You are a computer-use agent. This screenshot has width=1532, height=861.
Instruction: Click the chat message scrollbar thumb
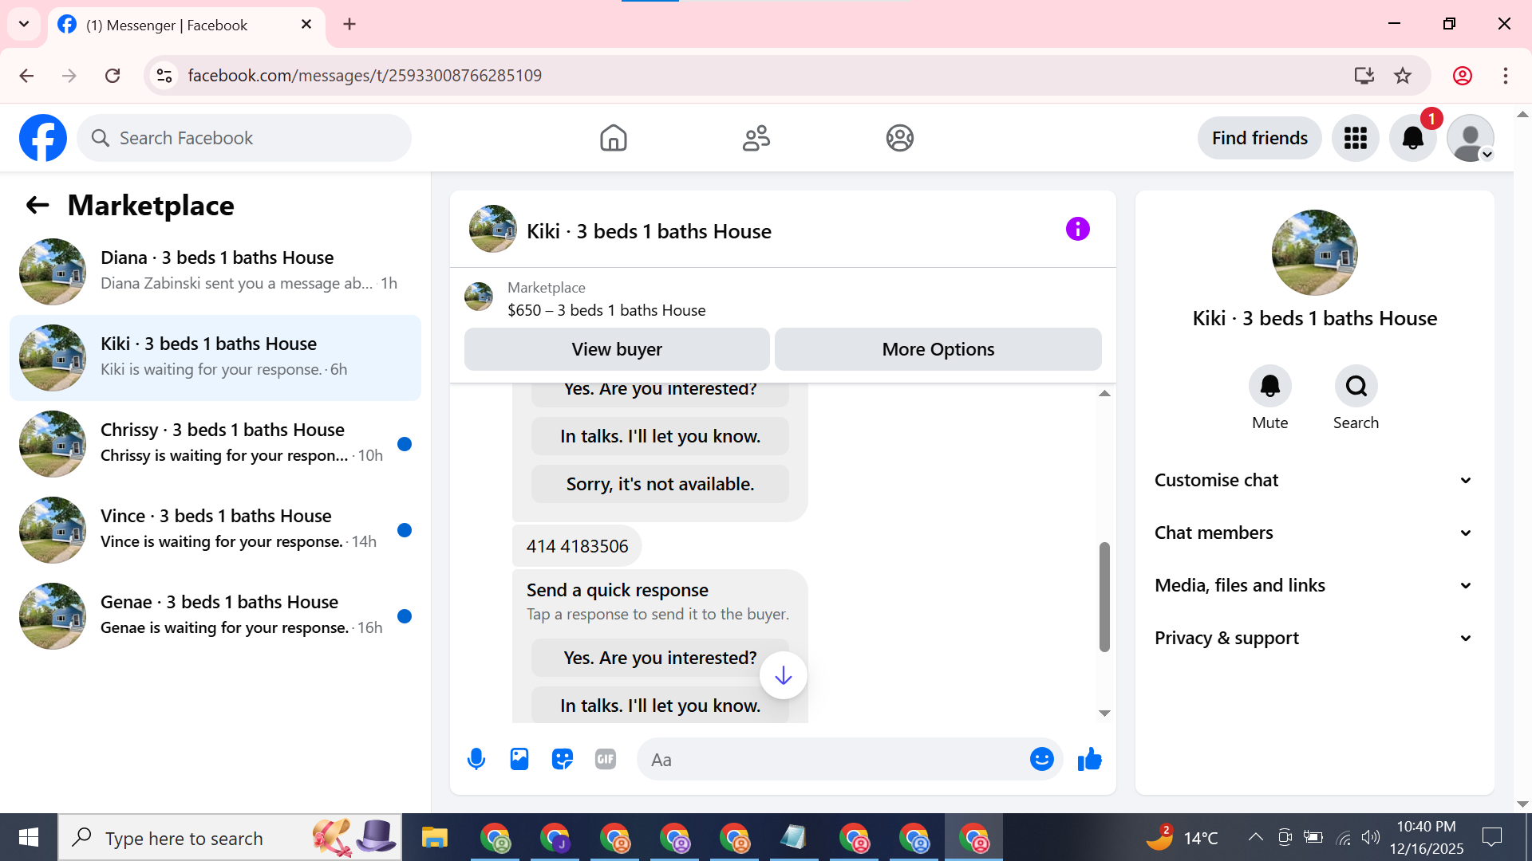click(x=1104, y=597)
